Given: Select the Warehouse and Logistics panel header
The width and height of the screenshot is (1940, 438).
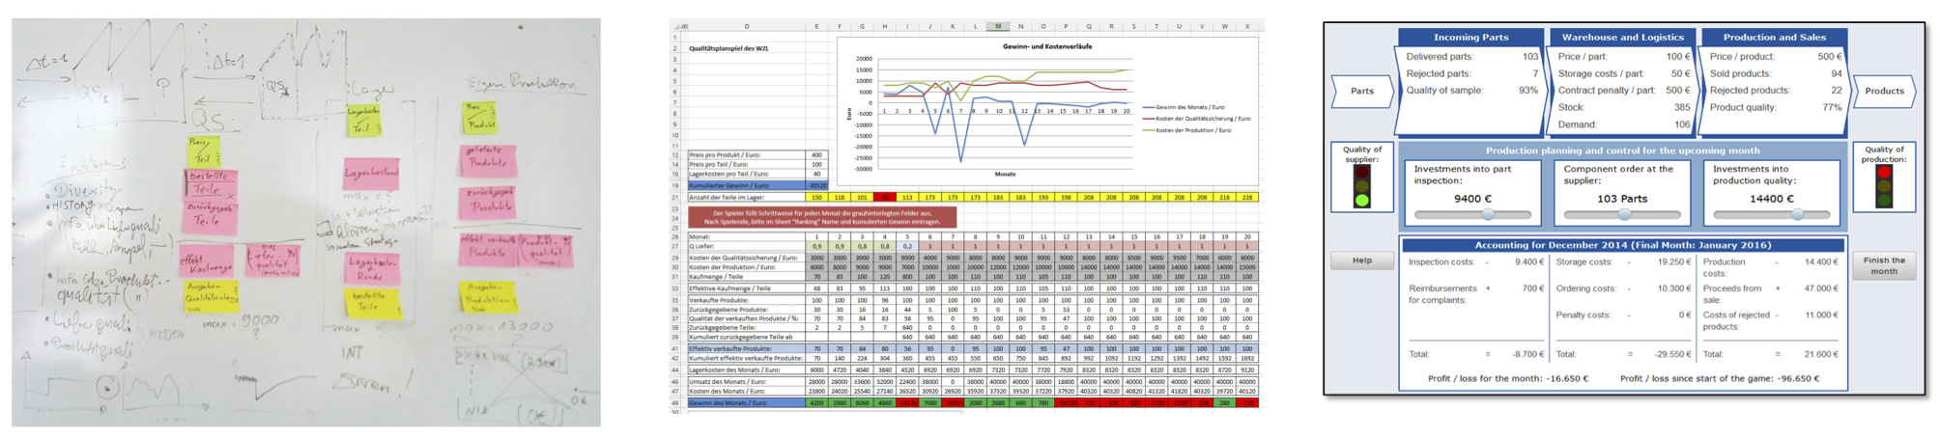Looking at the screenshot, I should point(1622,37).
